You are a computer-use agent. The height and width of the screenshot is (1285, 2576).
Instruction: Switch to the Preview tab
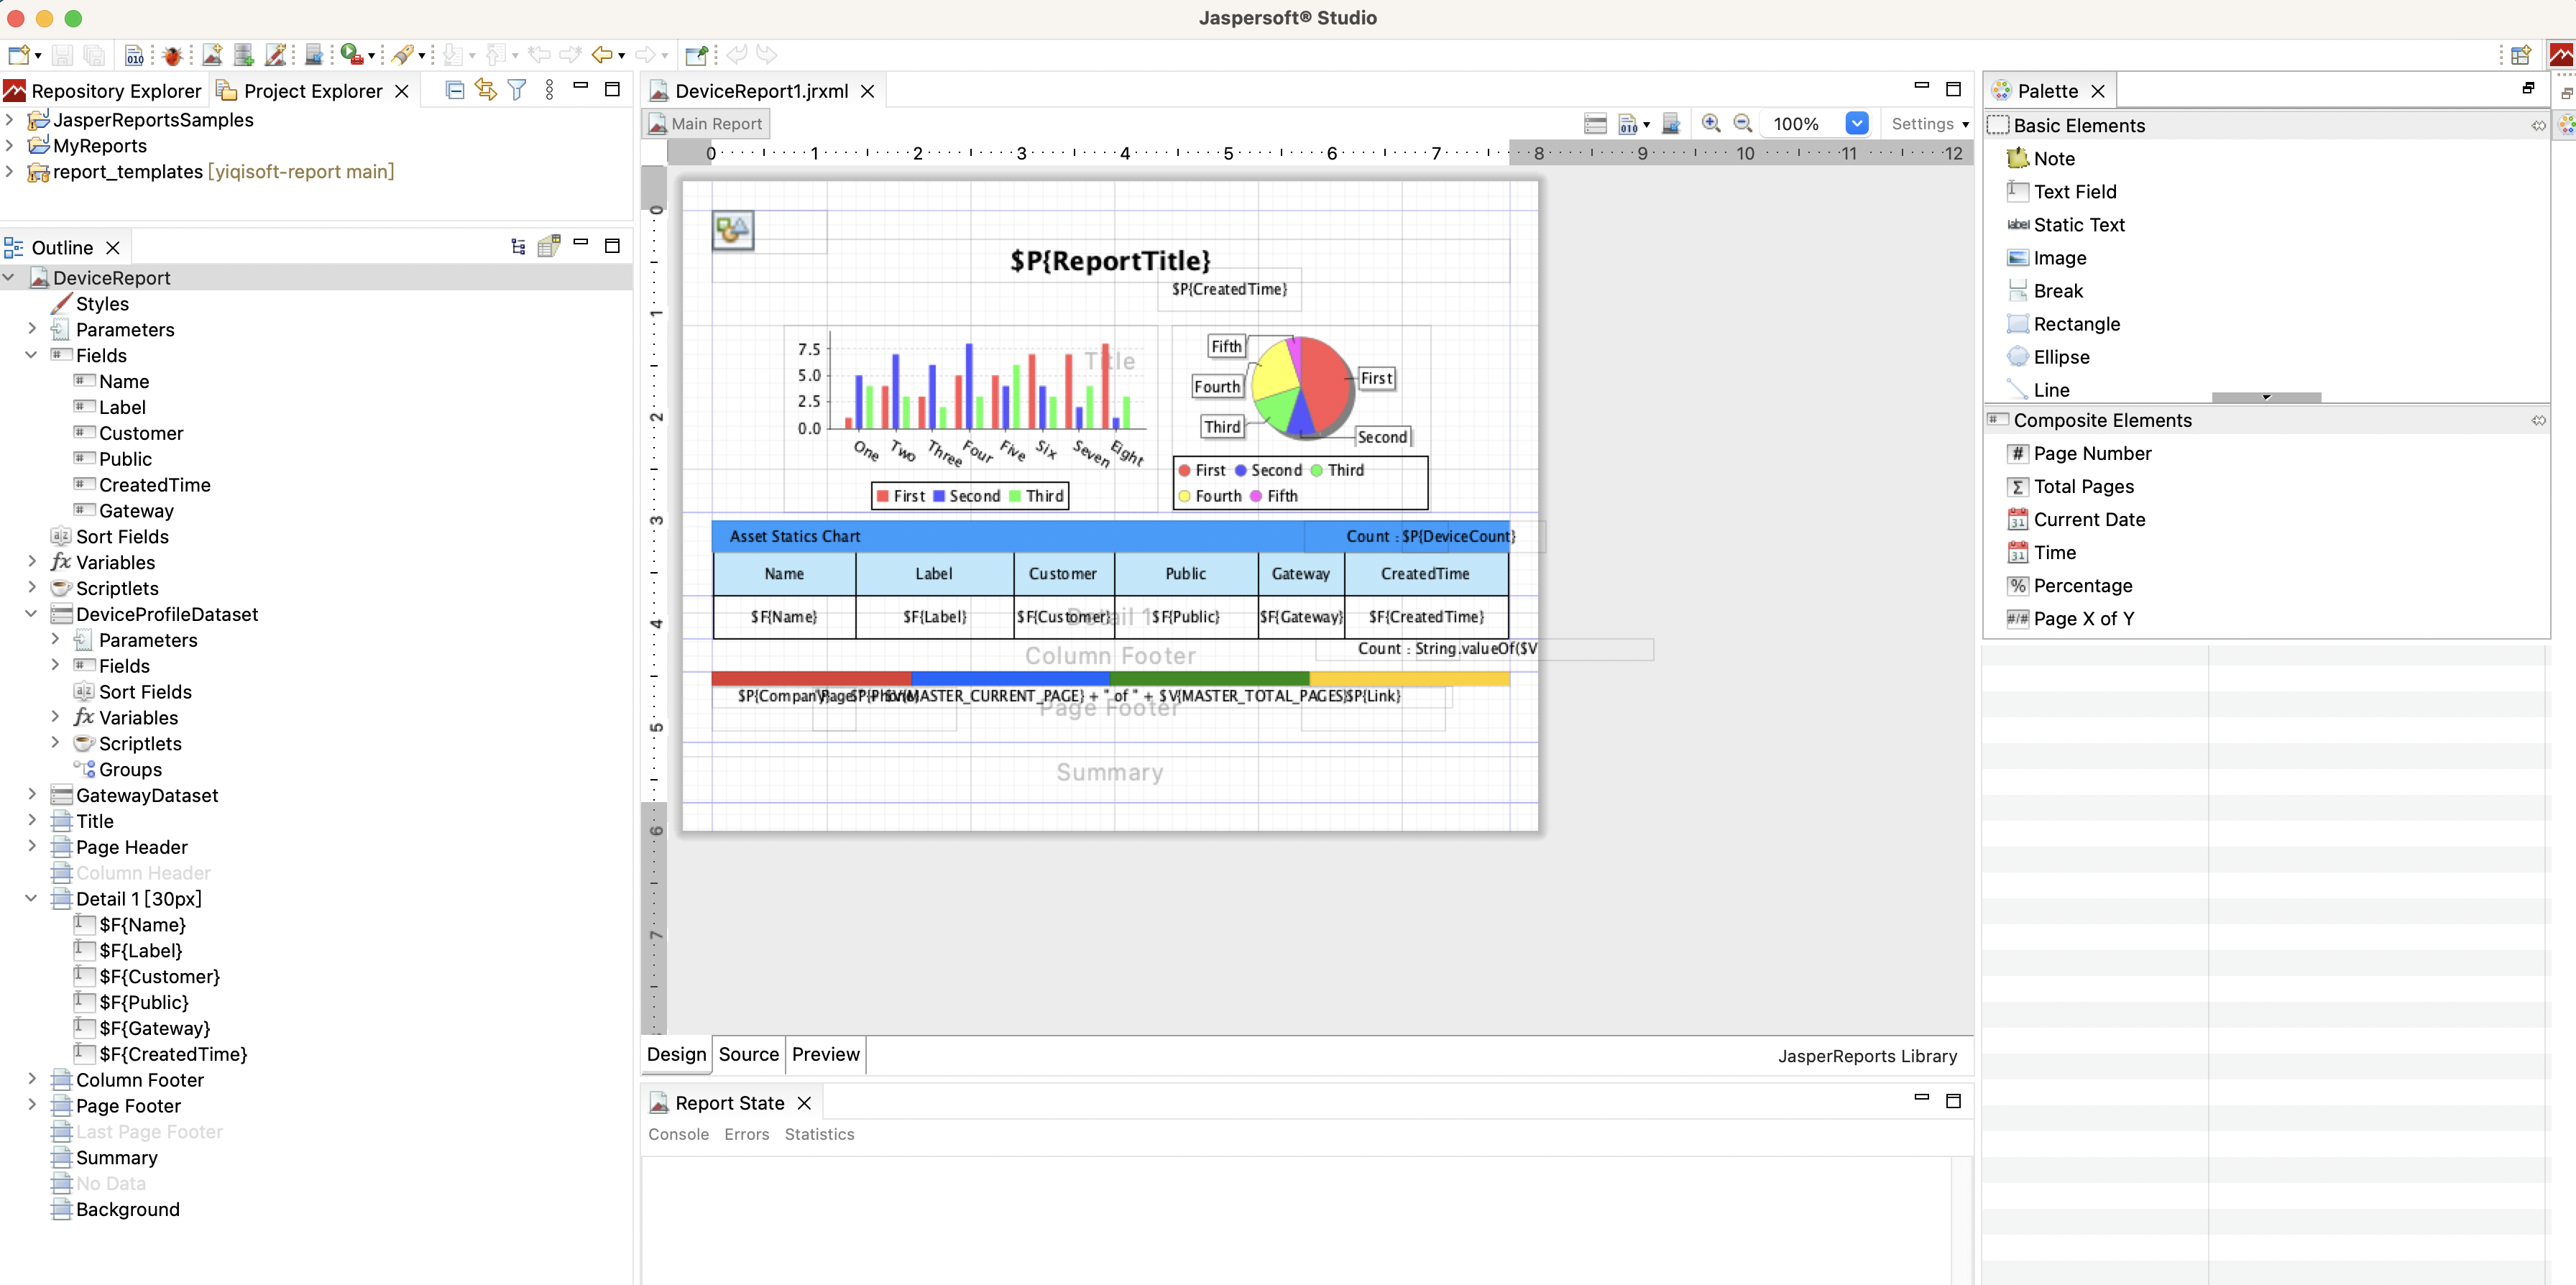[825, 1054]
